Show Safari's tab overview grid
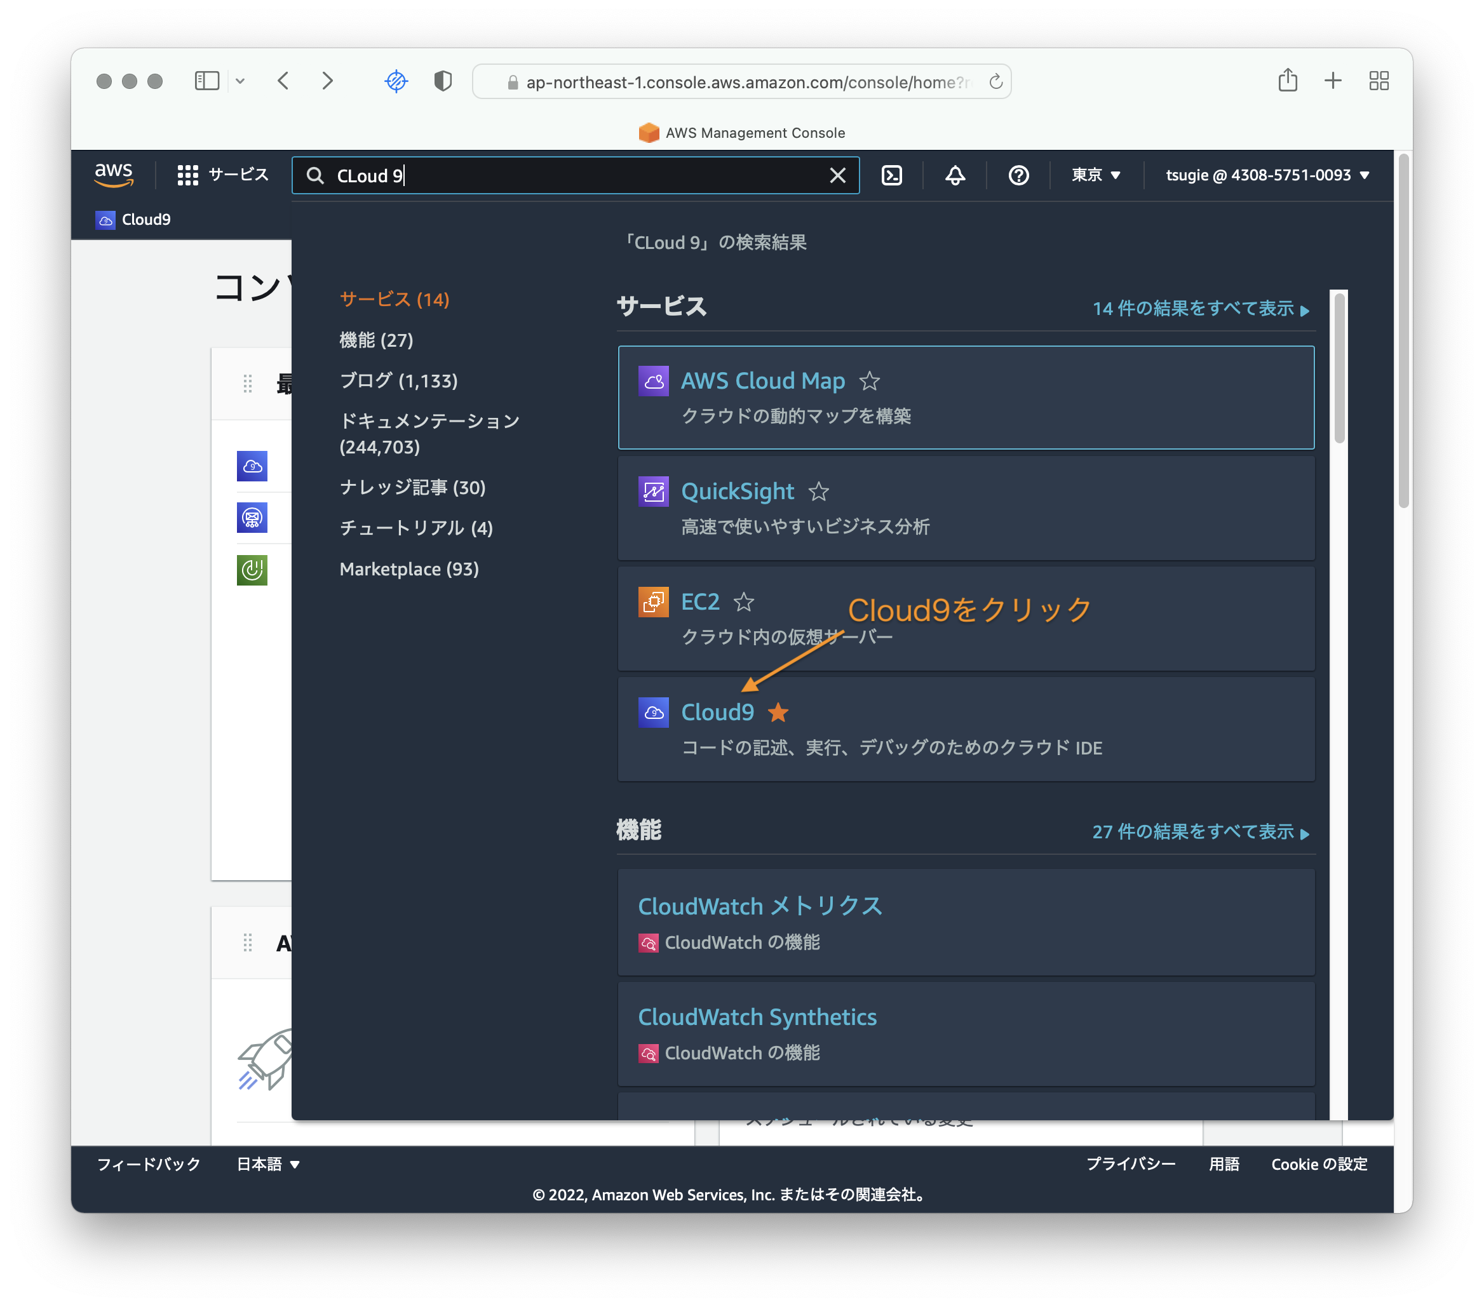This screenshot has height=1307, width=1484. pos(1378,81)
